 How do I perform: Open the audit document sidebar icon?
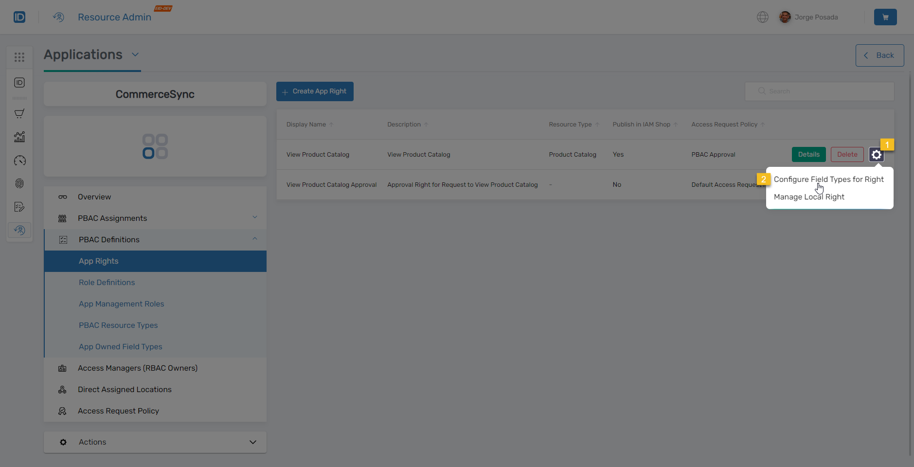19,207
